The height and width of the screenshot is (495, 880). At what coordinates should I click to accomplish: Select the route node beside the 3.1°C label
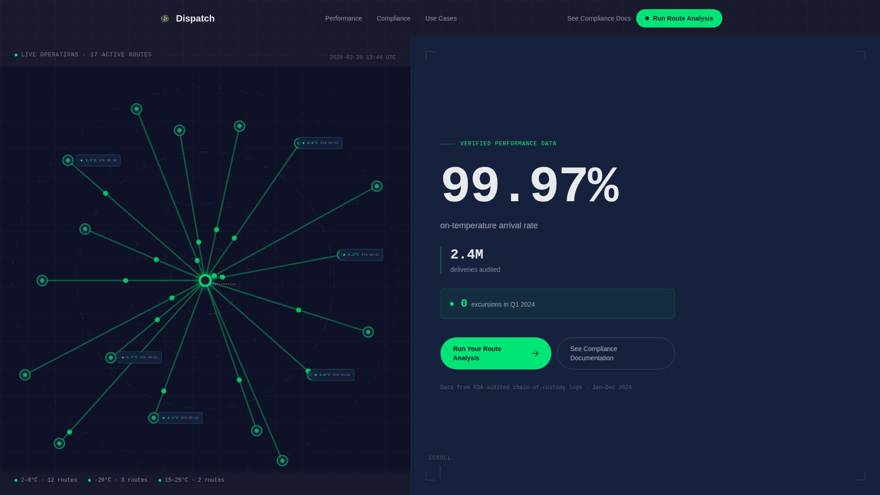pos(68,160)
